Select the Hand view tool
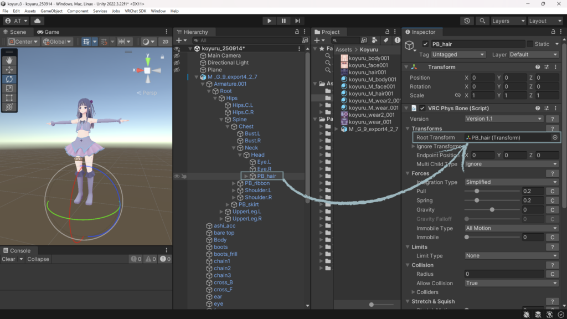567x319 pixels. (9, 60)
